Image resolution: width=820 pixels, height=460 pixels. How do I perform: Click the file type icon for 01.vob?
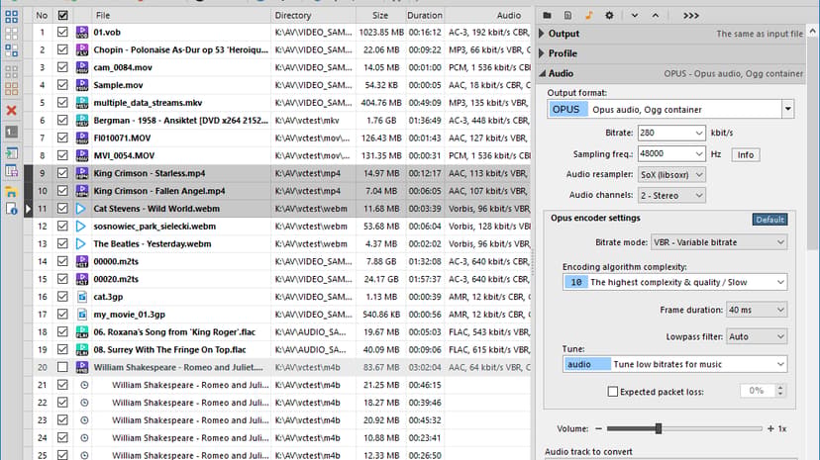82,33
